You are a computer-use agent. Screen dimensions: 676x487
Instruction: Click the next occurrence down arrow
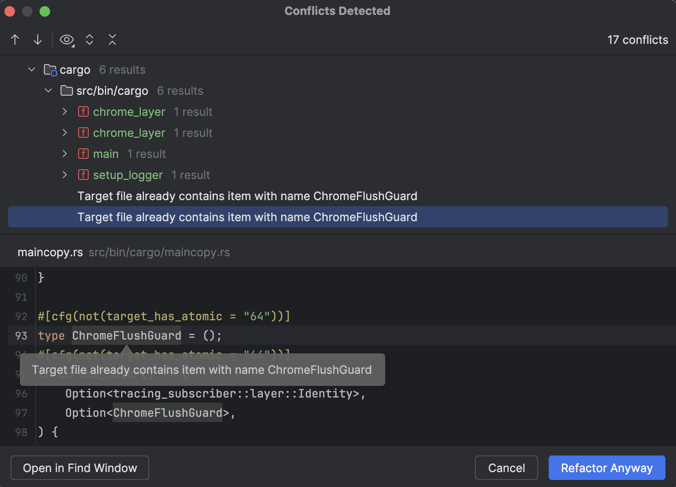click(x=37, y=39)
